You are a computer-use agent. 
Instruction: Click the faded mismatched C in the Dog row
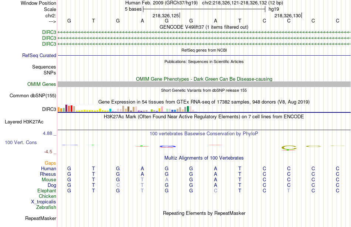(118, 185)
